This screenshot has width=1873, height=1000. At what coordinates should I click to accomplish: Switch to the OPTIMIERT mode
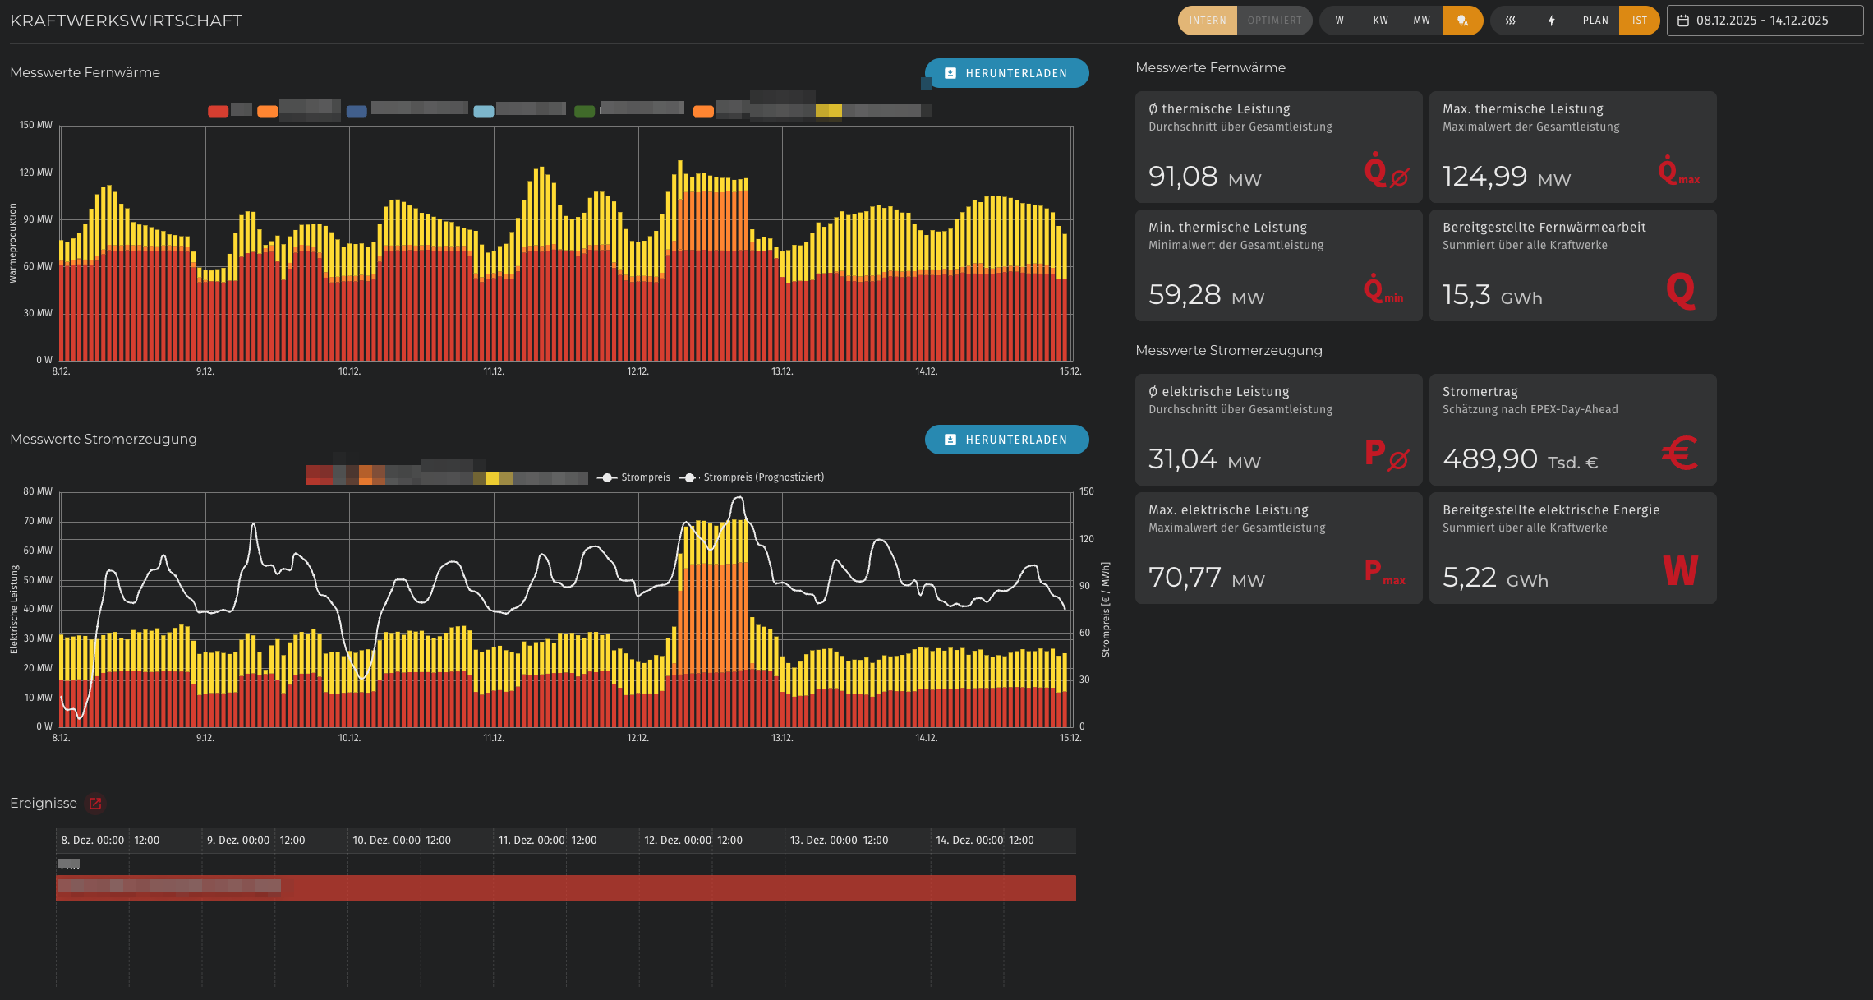click(1274, 21)
